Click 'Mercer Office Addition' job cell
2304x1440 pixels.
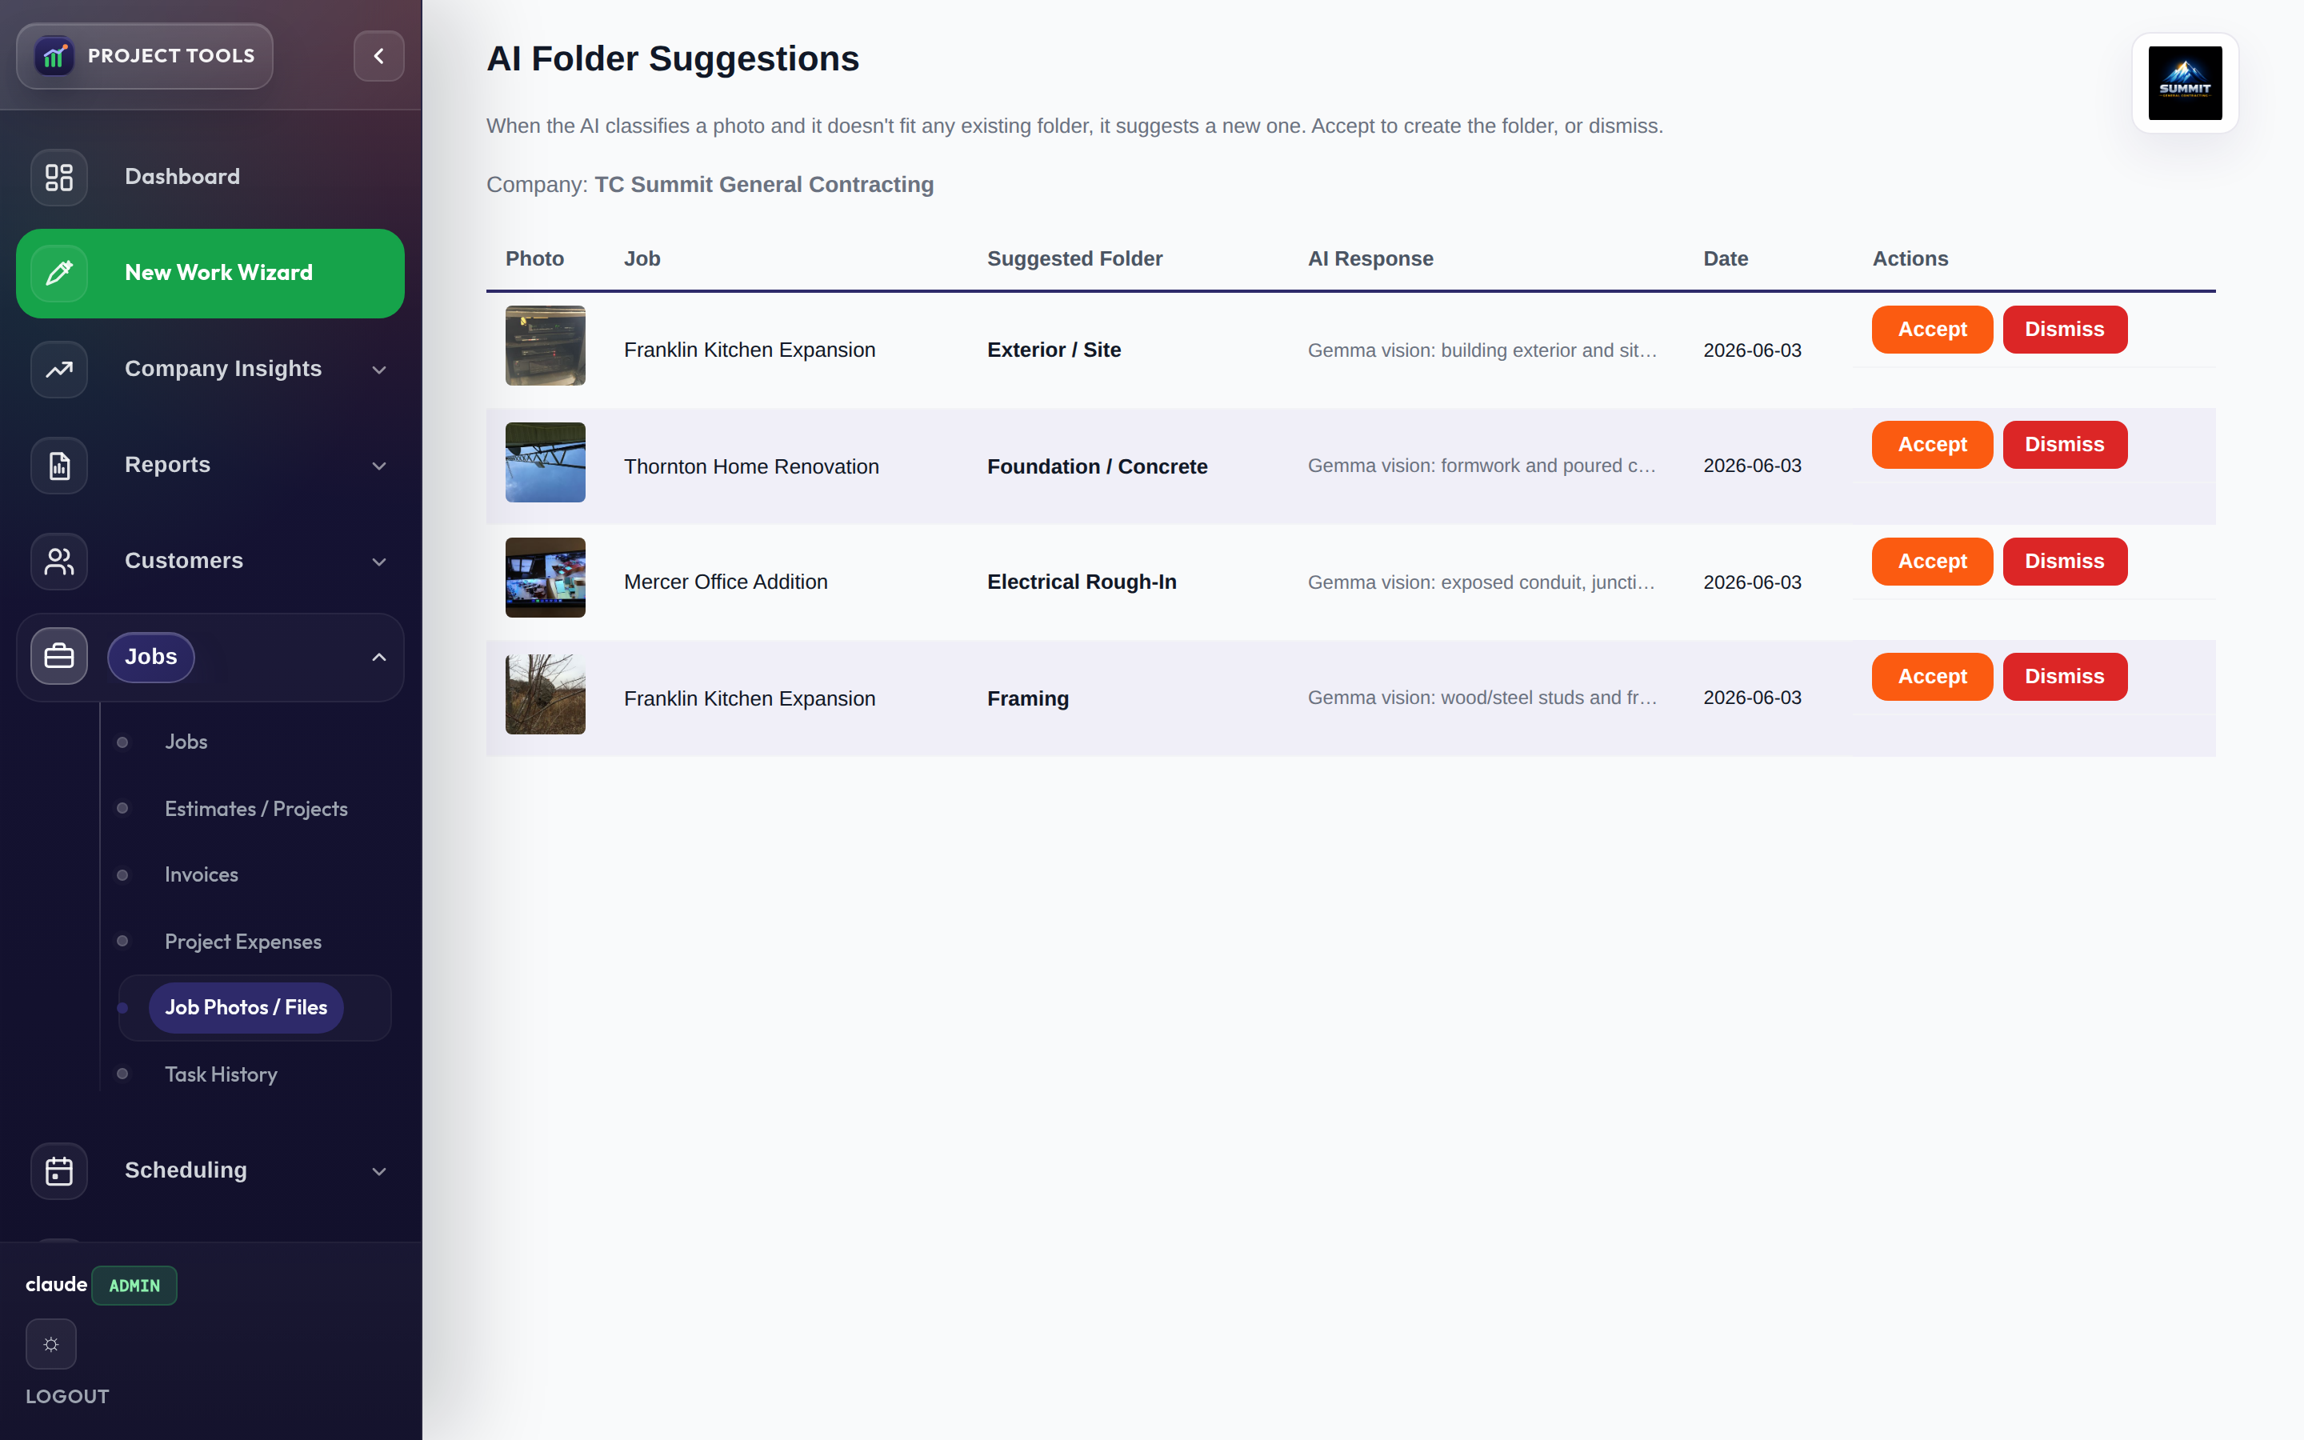[726, 582]
